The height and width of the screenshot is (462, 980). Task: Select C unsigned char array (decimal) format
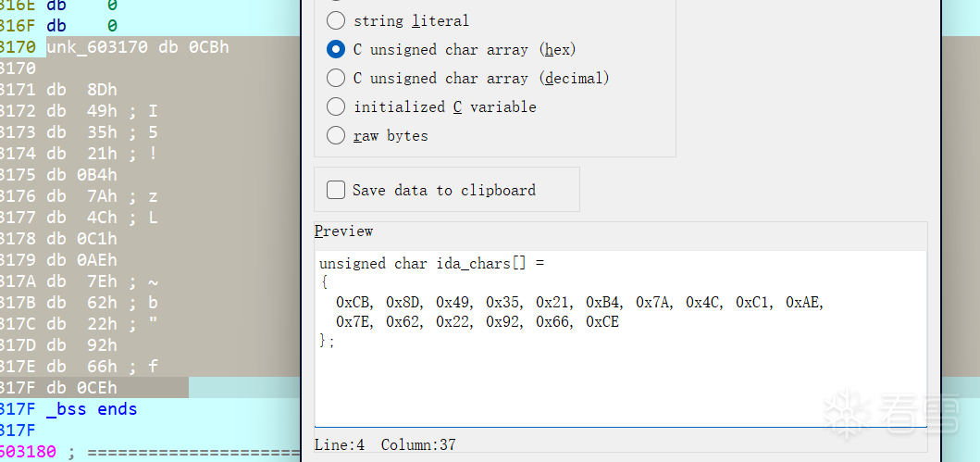tap(336, 78)
